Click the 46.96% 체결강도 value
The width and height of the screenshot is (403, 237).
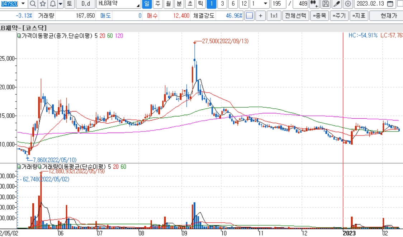point(234,16)
